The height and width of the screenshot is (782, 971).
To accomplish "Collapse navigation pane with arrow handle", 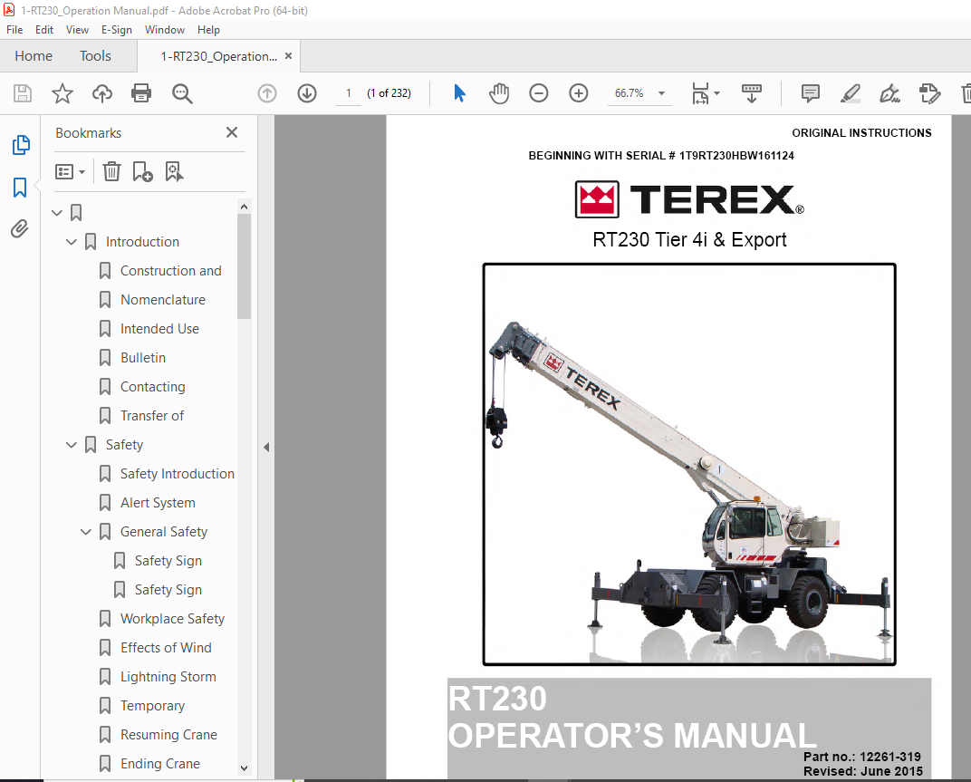I will tap(266, 447).
